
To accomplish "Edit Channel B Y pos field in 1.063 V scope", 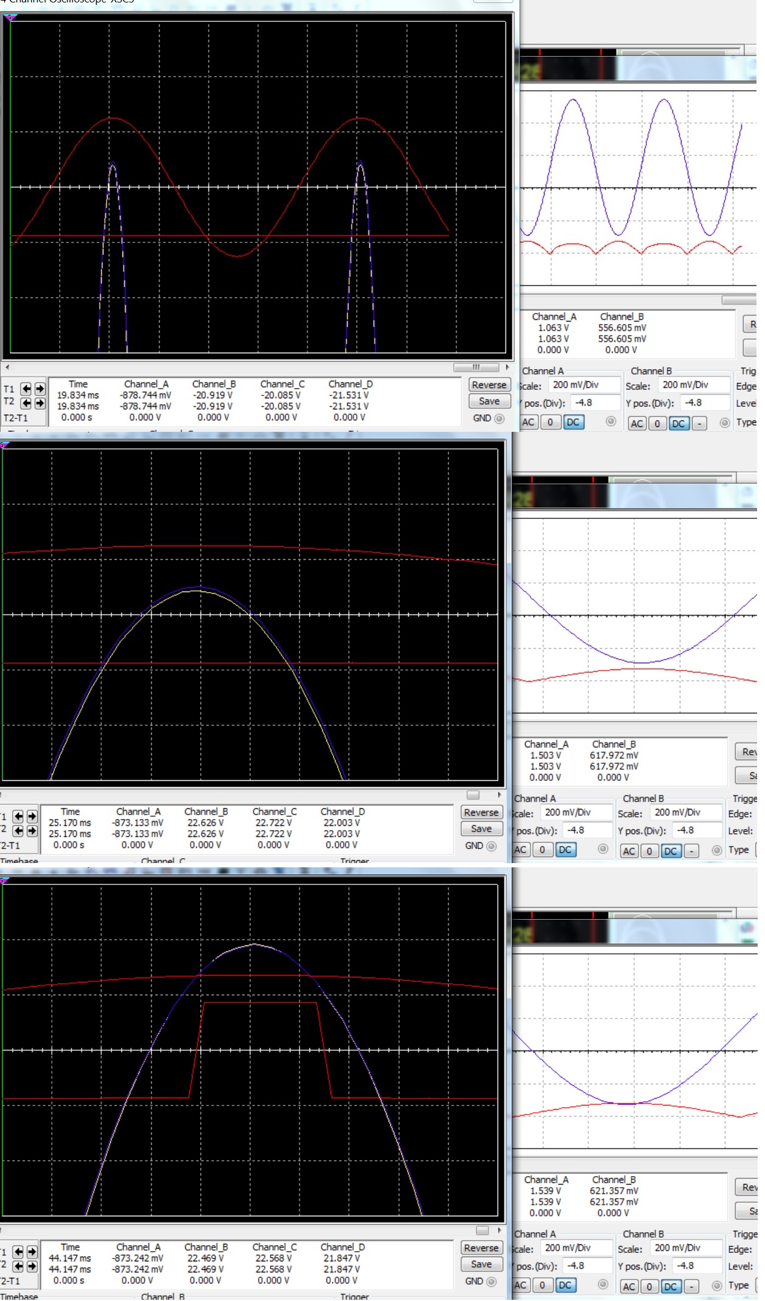I will click(x=705, y=403).
